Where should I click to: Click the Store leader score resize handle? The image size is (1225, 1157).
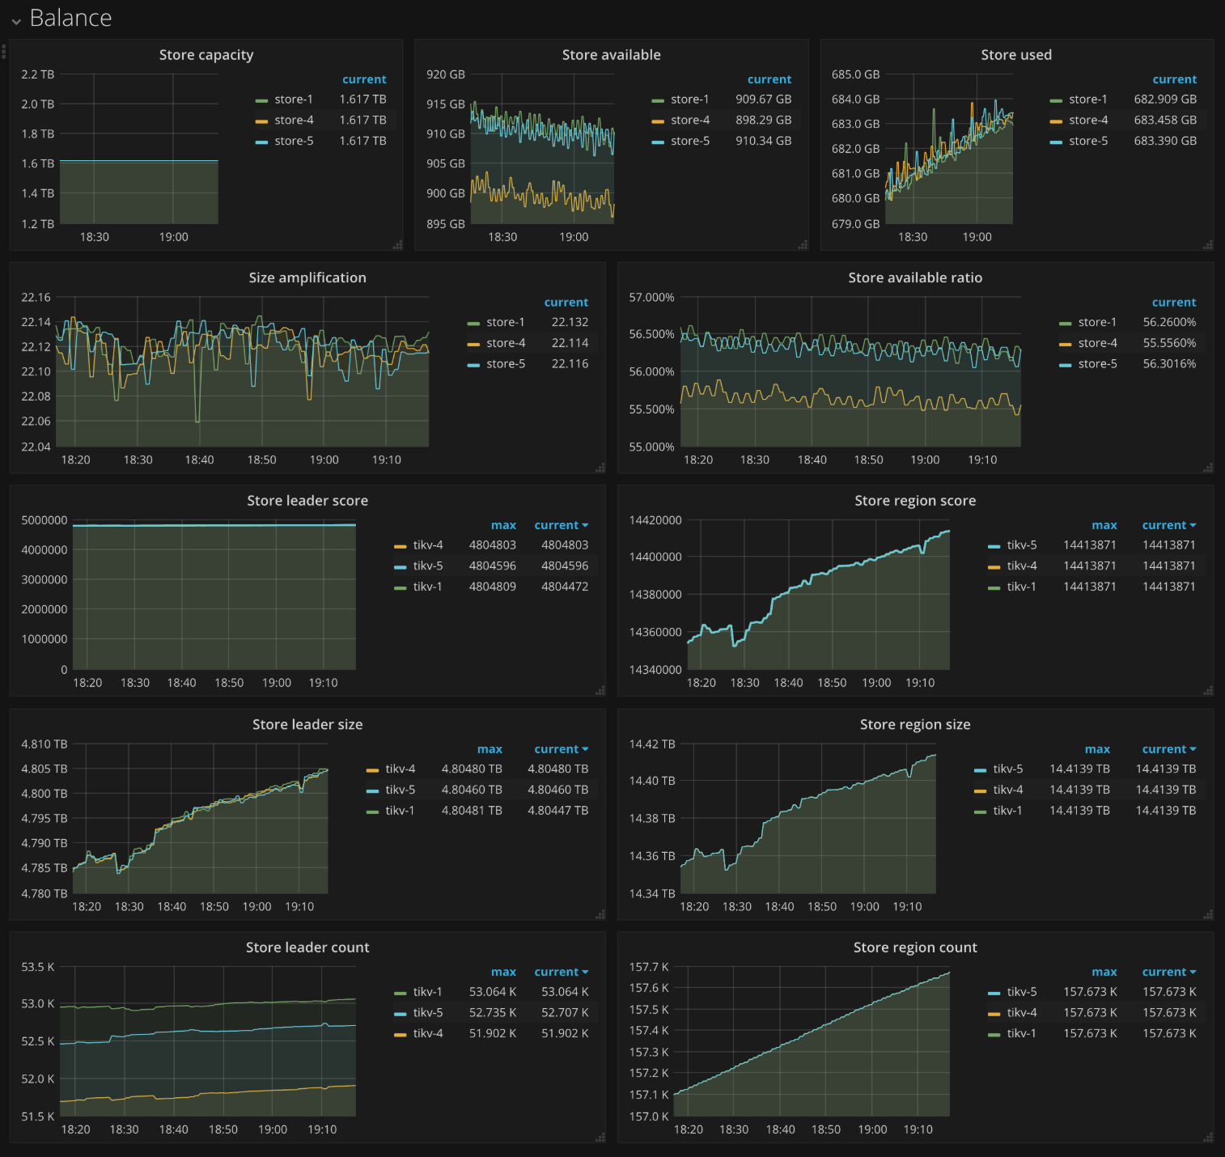[600, 690]
